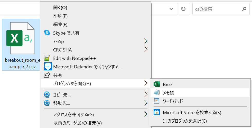The height and width of the screenshot is (128, 252).
Task: Click the Microsoft Defender shield icon
Action: tap(48, 67)
